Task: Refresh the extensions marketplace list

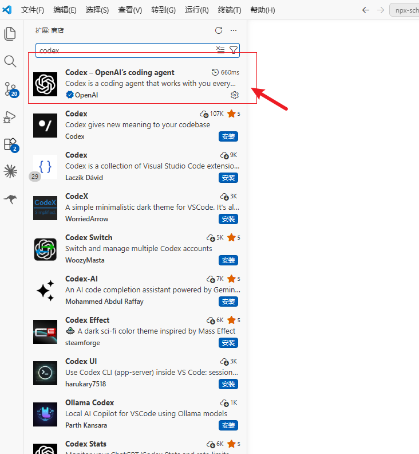Action: [x=219, y=30]
